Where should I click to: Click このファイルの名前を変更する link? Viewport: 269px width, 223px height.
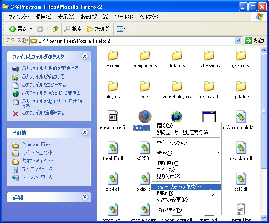50,68
